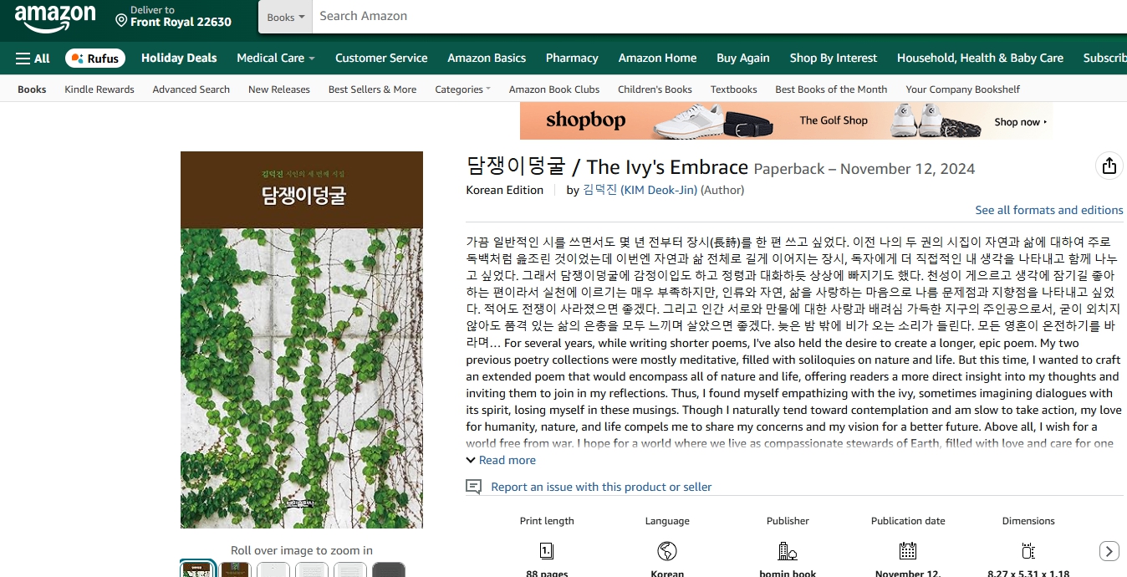
Task: Click the share icon button
Action: pos(1109,166)
